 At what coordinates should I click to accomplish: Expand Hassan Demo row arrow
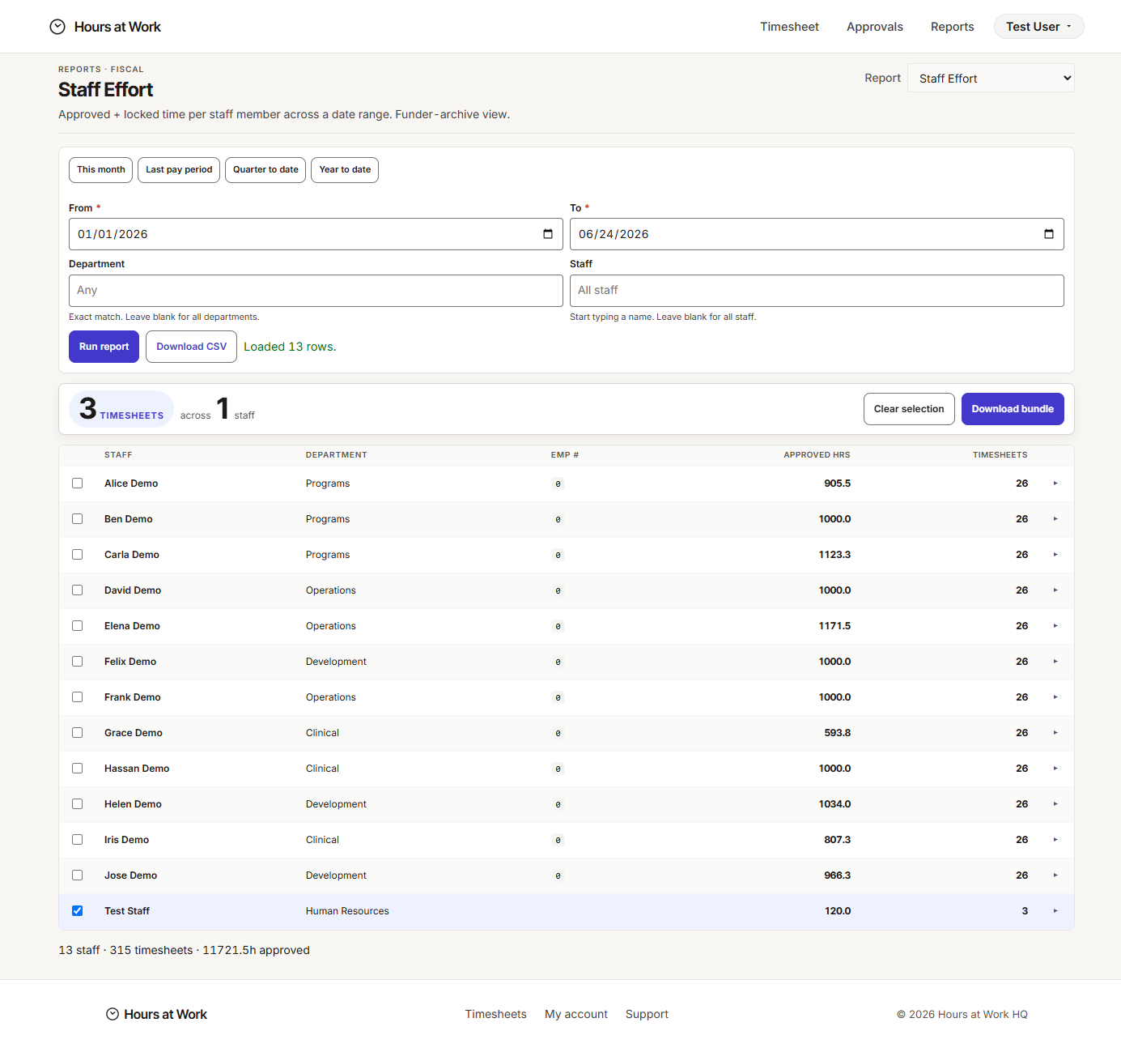(1055, 769)
